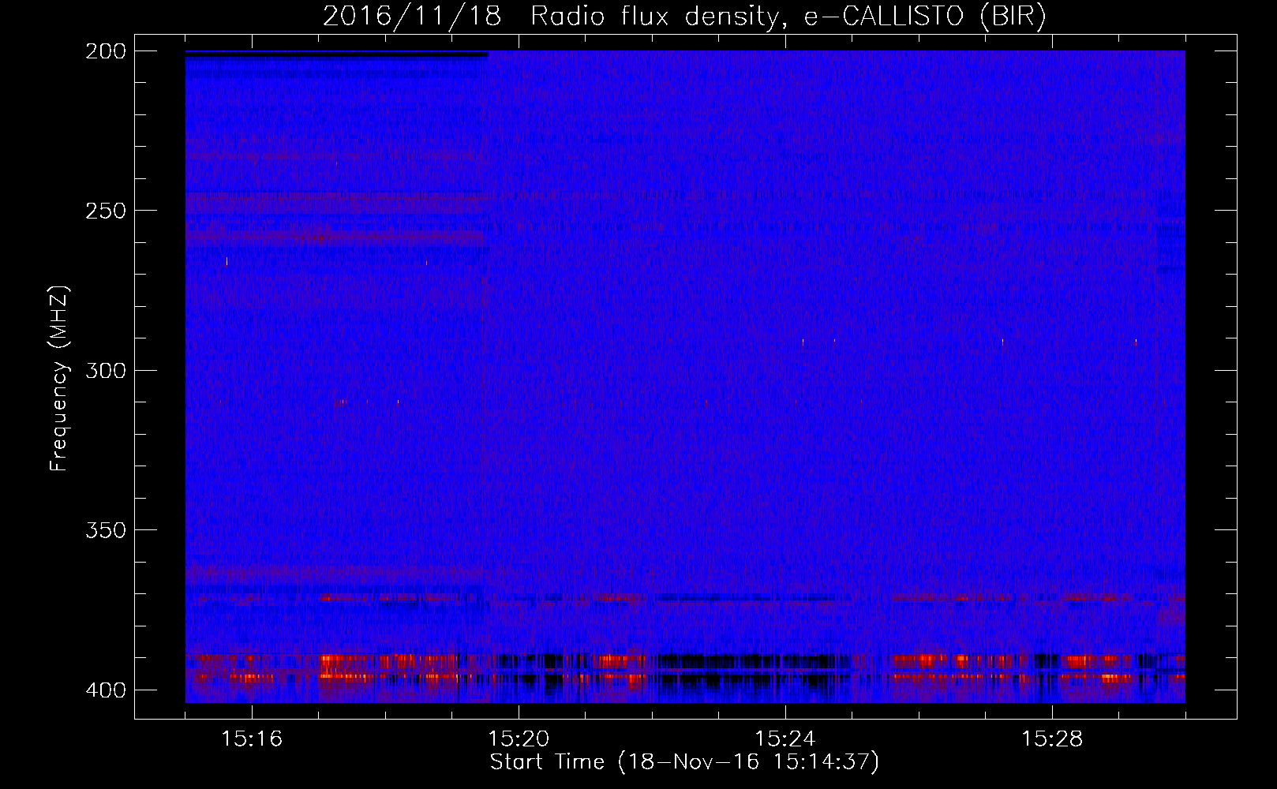Image resolution: width=1277 pixels, height=789 pixels.
Task: Click the 250 frequency tick label
Action: pyautogui.click(x=105, y=211)
